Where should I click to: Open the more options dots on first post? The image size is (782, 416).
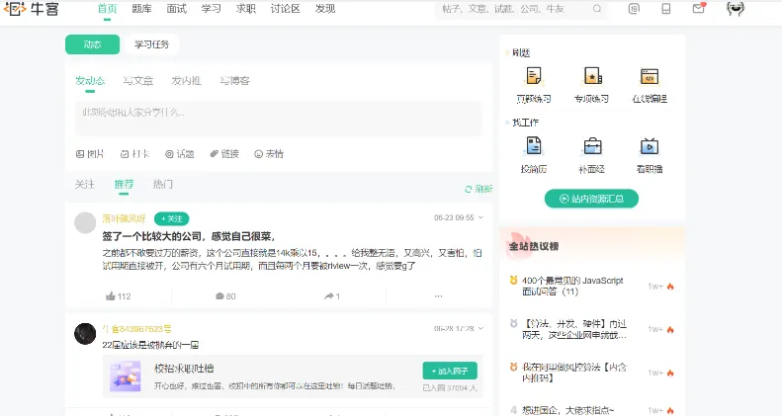tap(438, 296)
